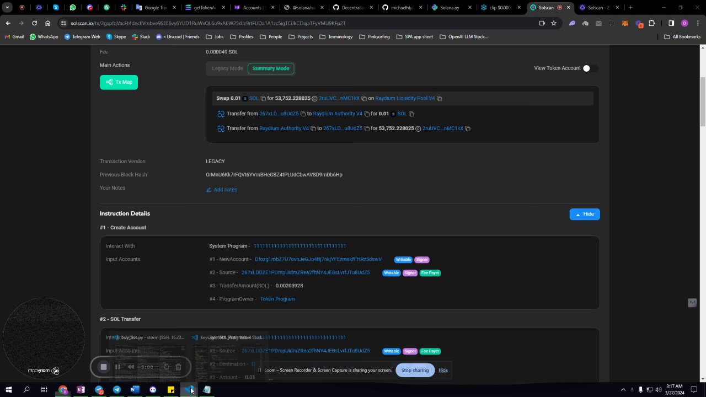
Task: Hide the Loom sharing notification
Action: click(x=443, y=371)
